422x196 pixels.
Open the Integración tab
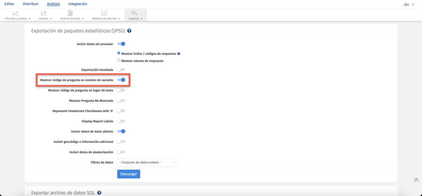(78, 4)
